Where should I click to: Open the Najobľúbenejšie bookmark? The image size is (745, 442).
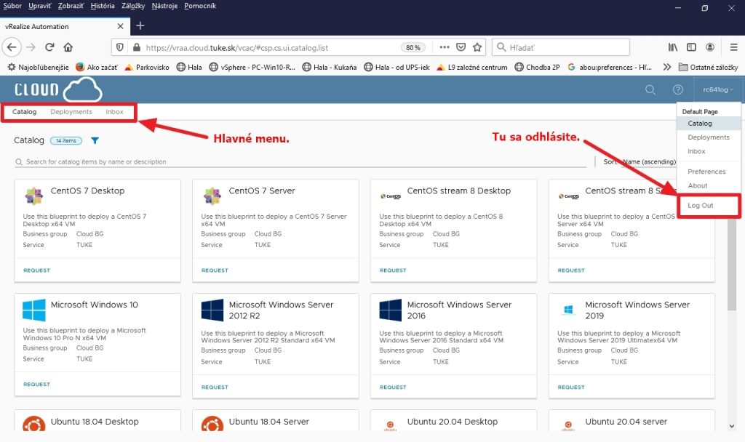click(38, 68)
